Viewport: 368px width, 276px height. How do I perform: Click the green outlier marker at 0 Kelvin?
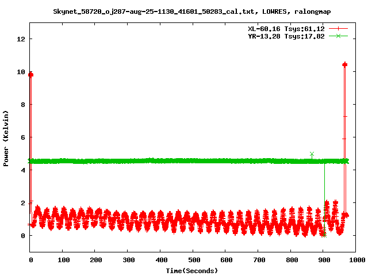(324, 235)
